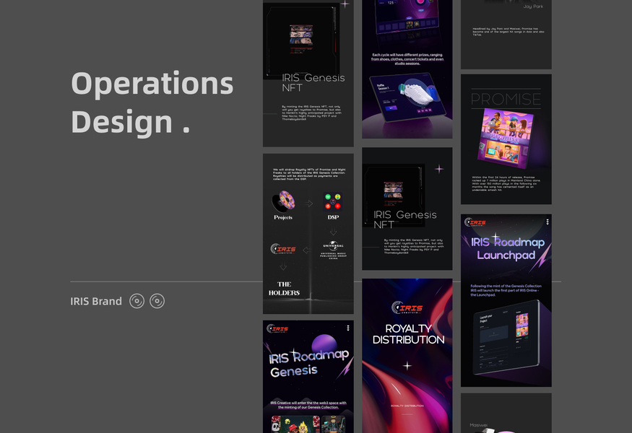Click 'Following the mint of the Genesis' paragraph
The height and width of the screenshot is (433, 632).
tap(506, 290)
